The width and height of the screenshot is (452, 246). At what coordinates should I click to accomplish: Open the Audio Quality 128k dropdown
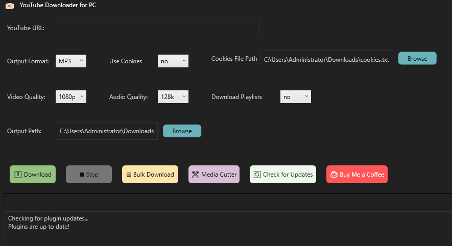click(x=173, y=97)
